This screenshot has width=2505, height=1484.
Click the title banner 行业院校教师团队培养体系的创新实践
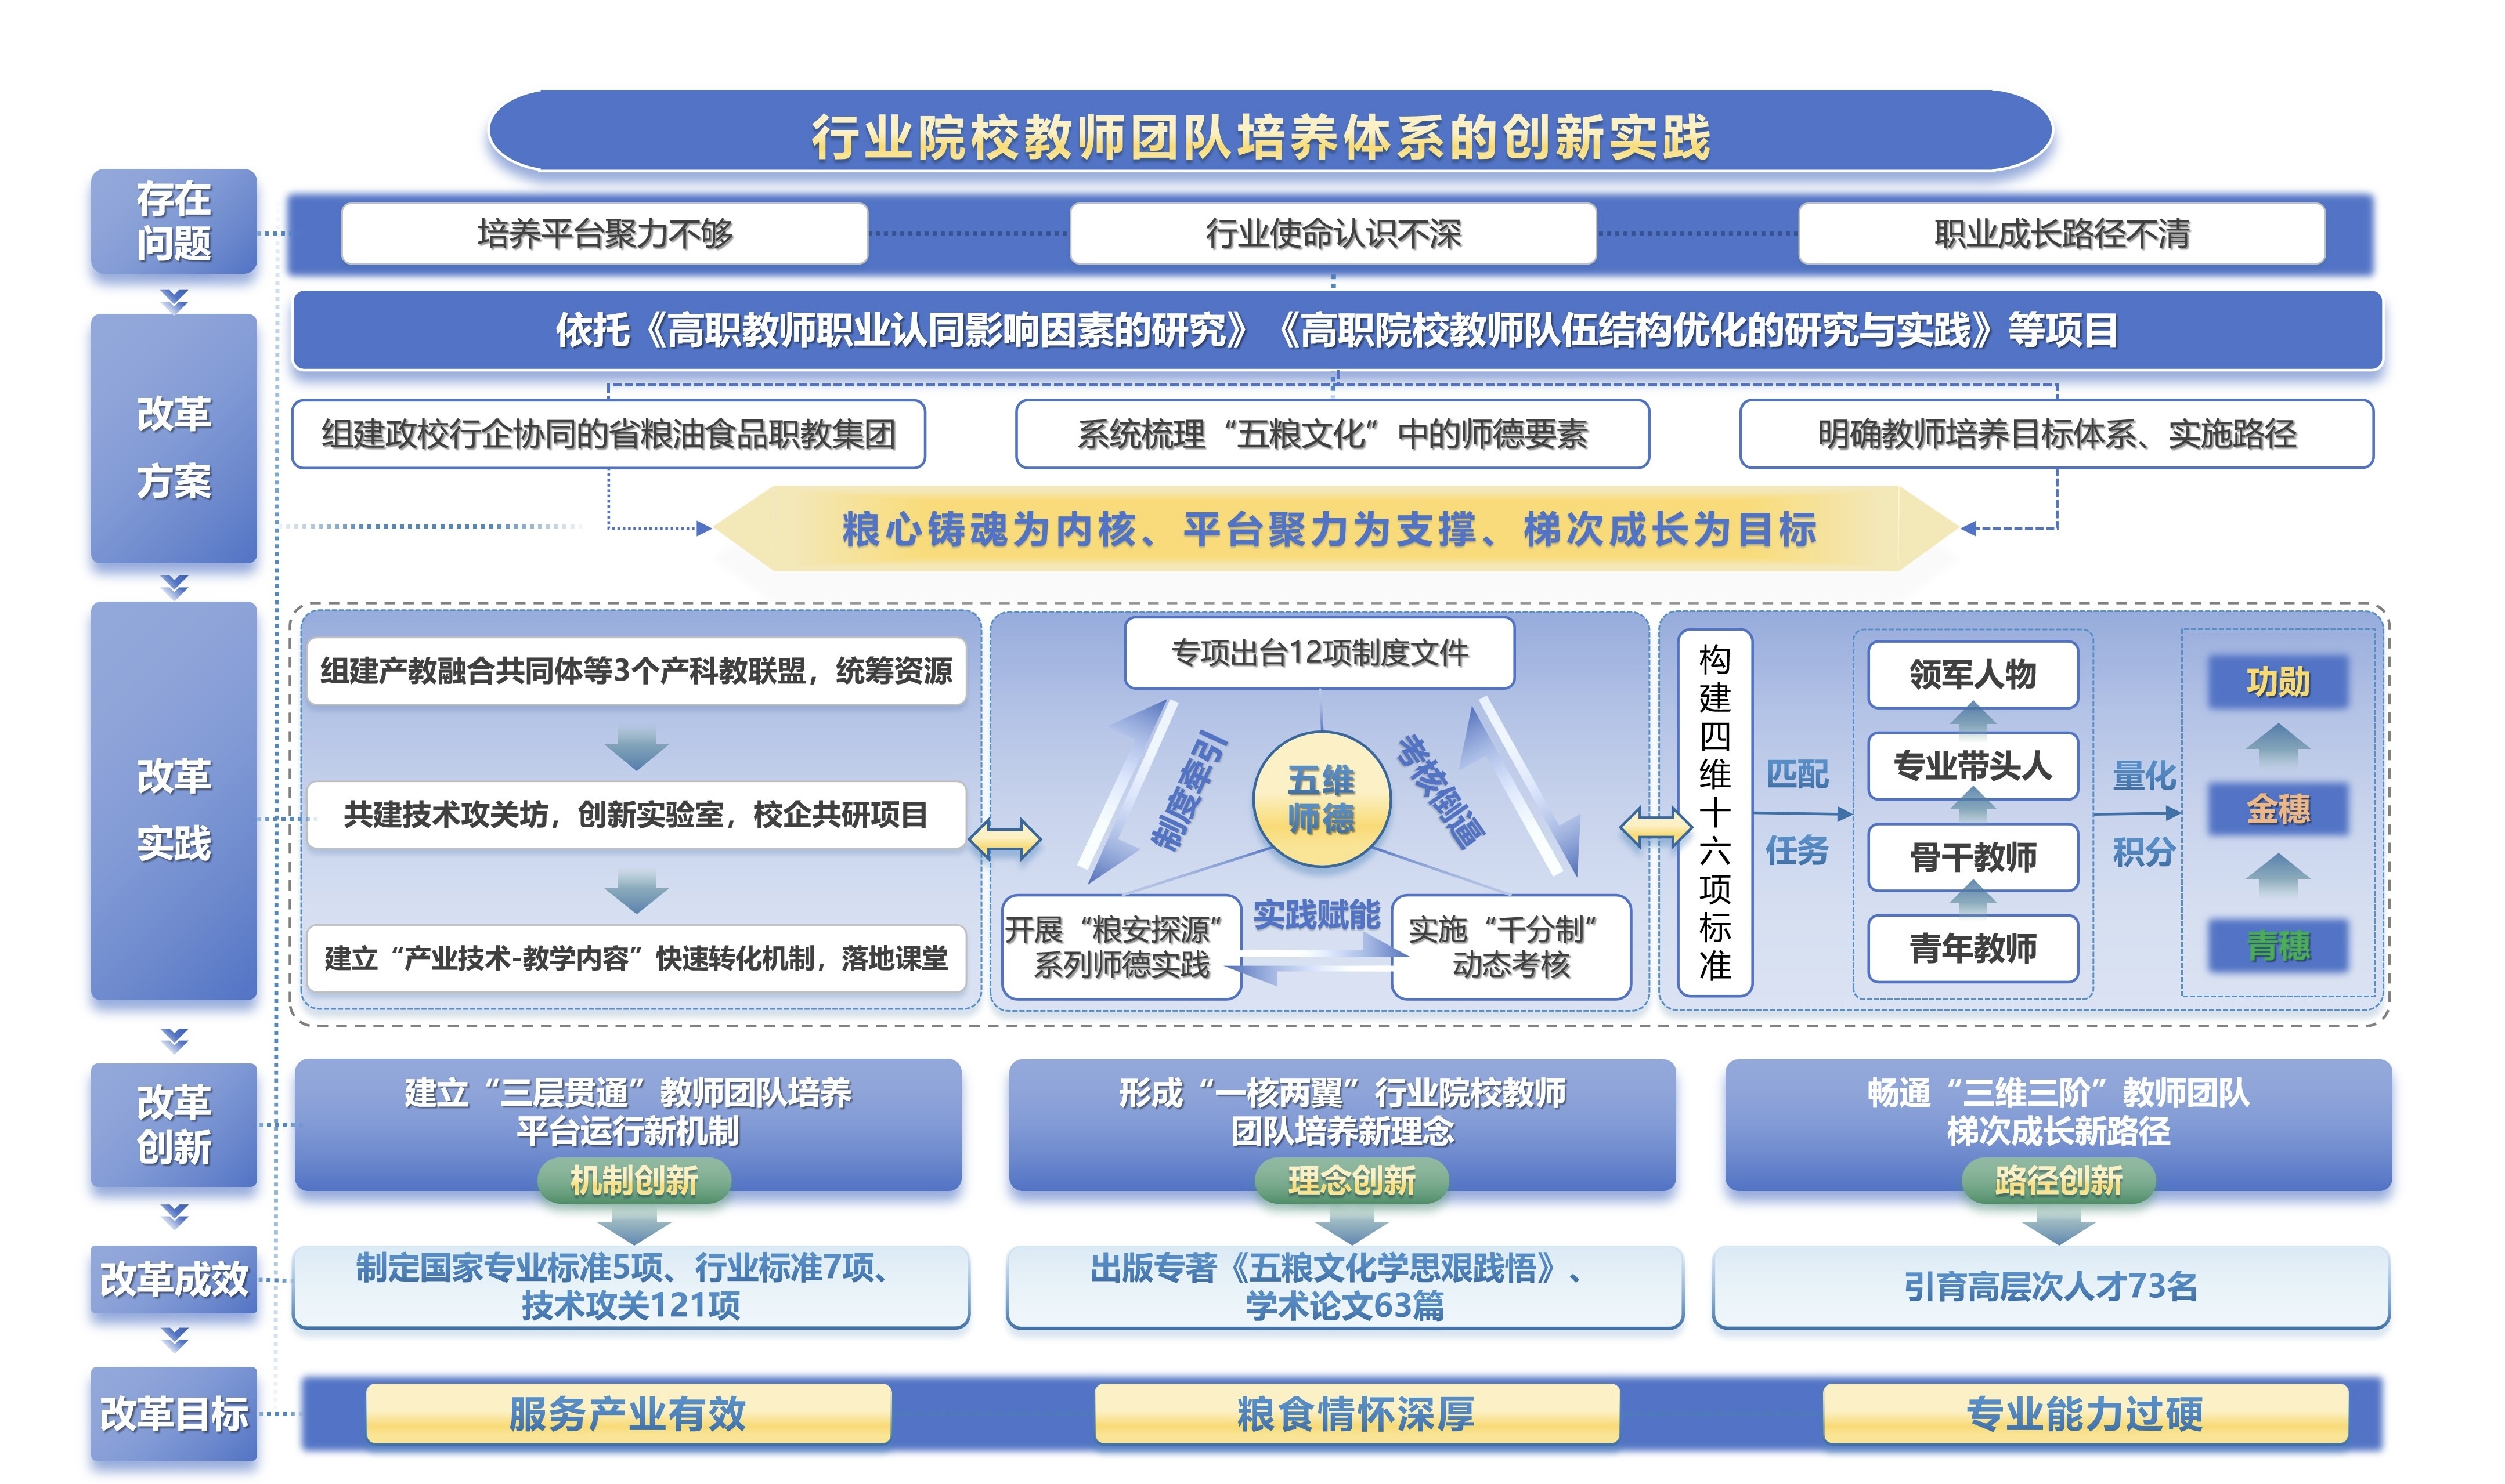point(1261,136)
